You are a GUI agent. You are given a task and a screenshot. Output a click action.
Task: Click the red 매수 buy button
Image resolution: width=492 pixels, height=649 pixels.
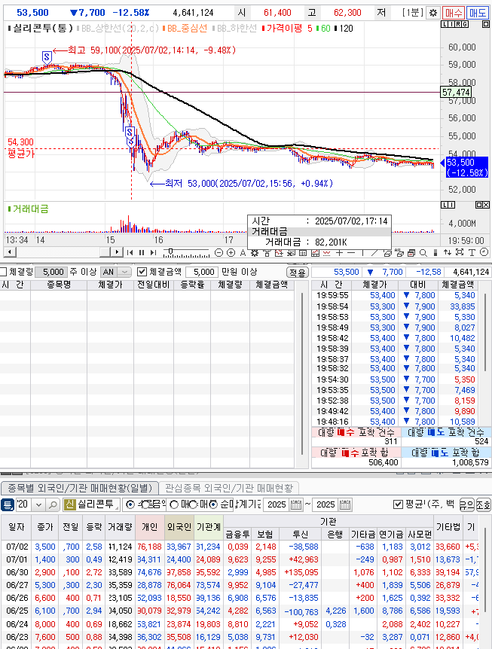pos(453,13)
